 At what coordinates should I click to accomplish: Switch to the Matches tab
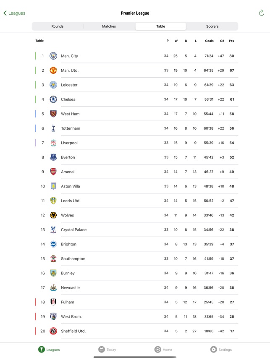pos(109,26)
